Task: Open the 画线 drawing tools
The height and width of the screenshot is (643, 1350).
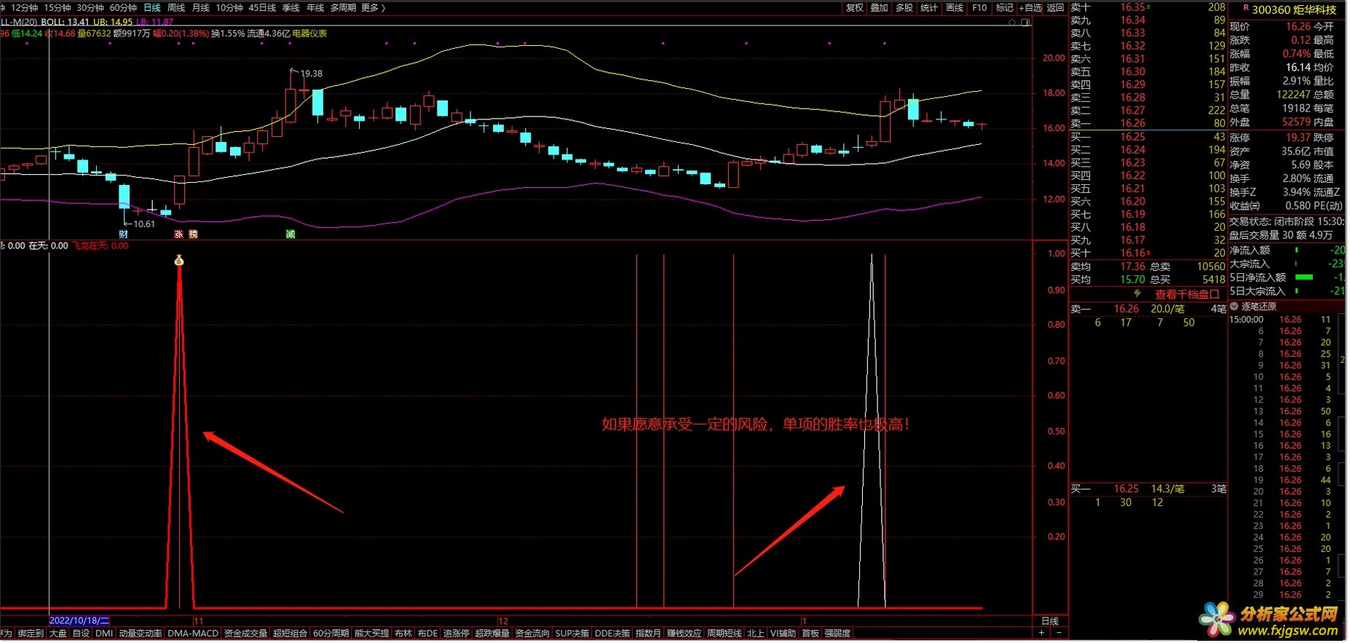Action: click(x=955, y=8)
